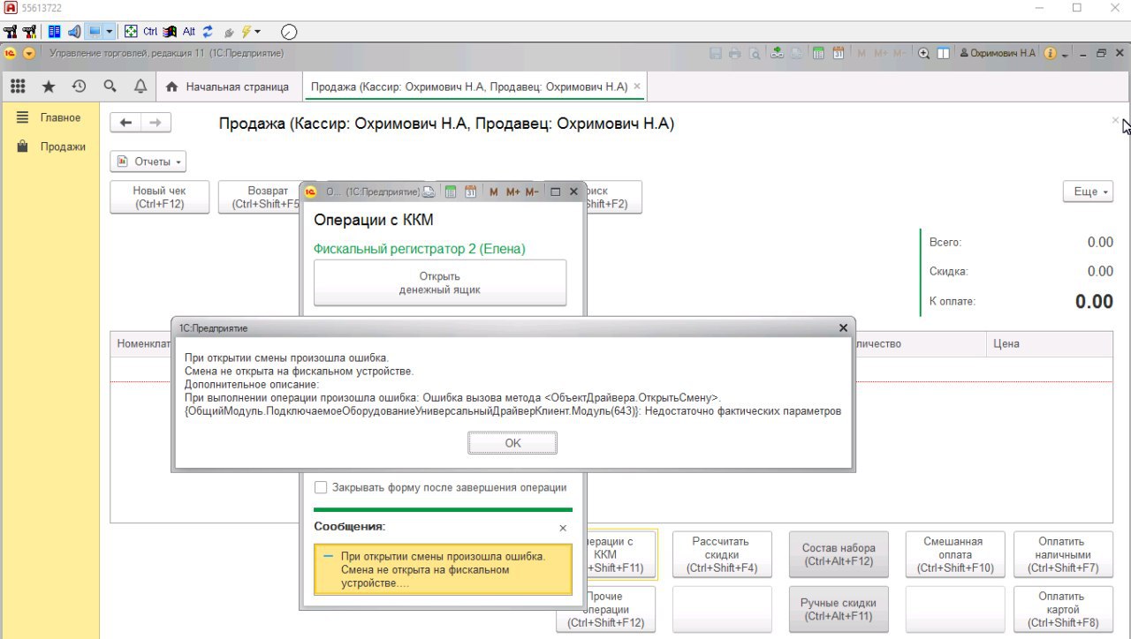Click the refresh arrows icon
The width and height of the screenshot is (1131, 639).
pos(208,32)
